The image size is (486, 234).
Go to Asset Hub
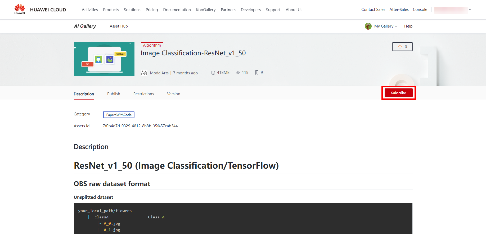pyautogui.click(x=119, y=26)
